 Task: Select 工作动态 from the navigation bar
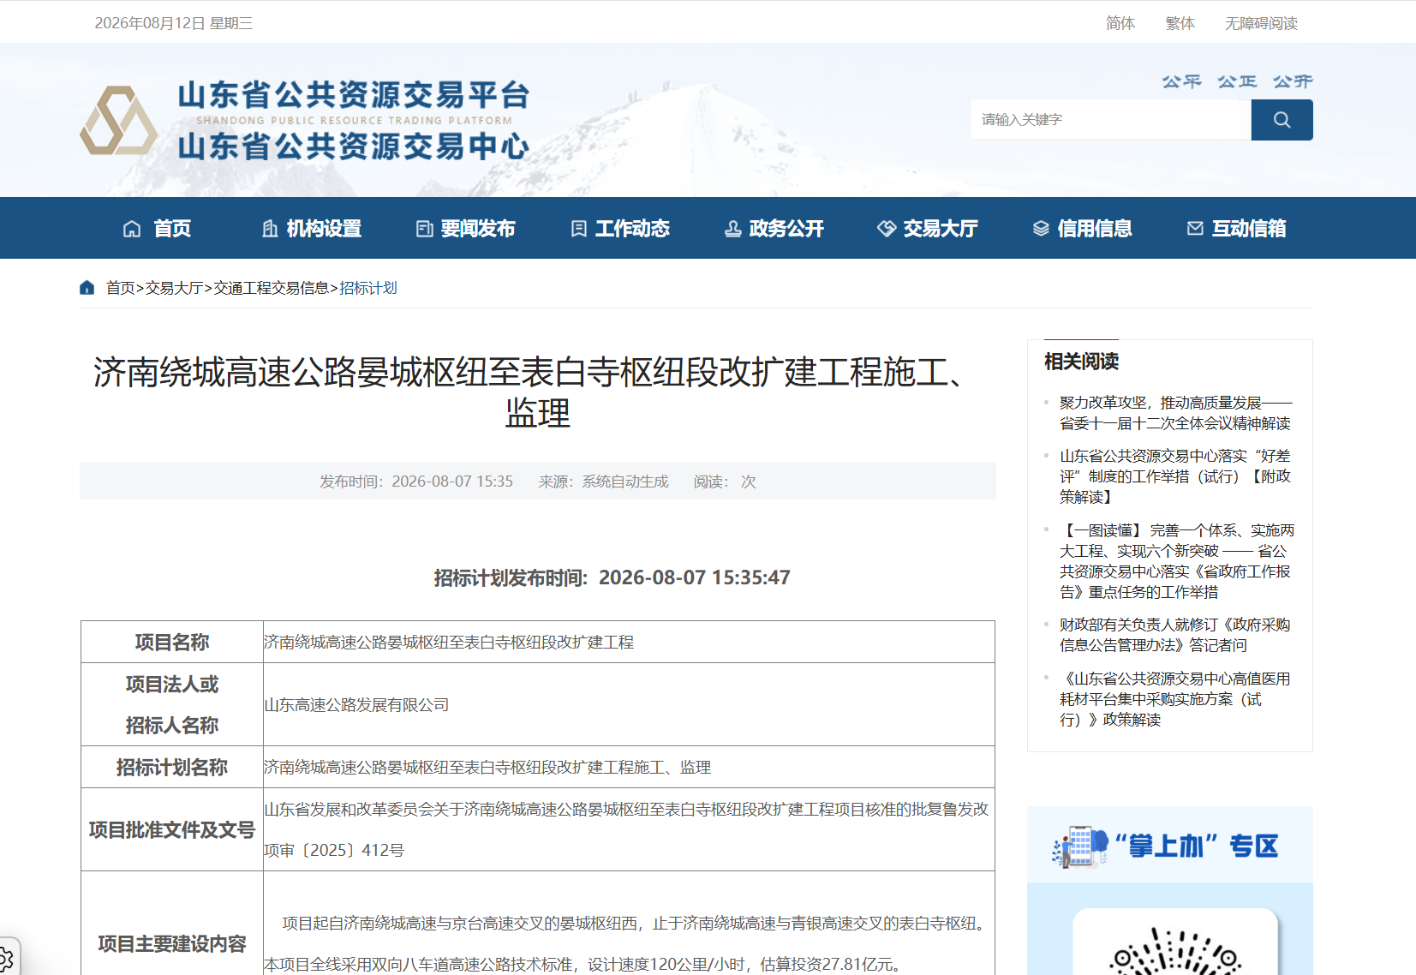point(632,229)
